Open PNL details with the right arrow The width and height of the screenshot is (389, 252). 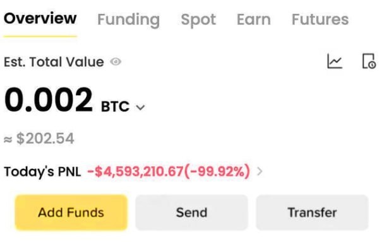pos(260,171)
